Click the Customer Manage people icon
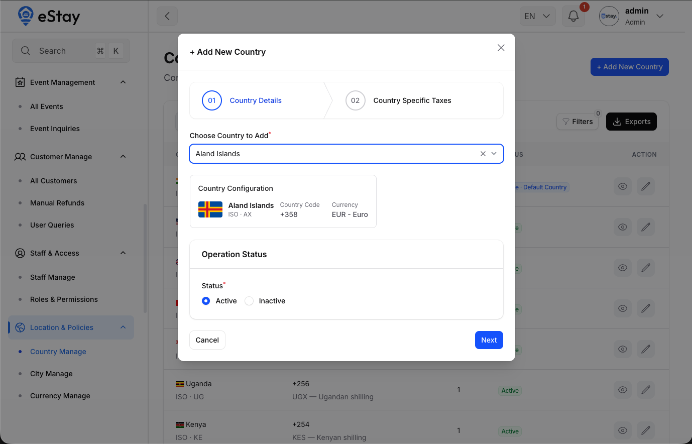 point(20,157)
